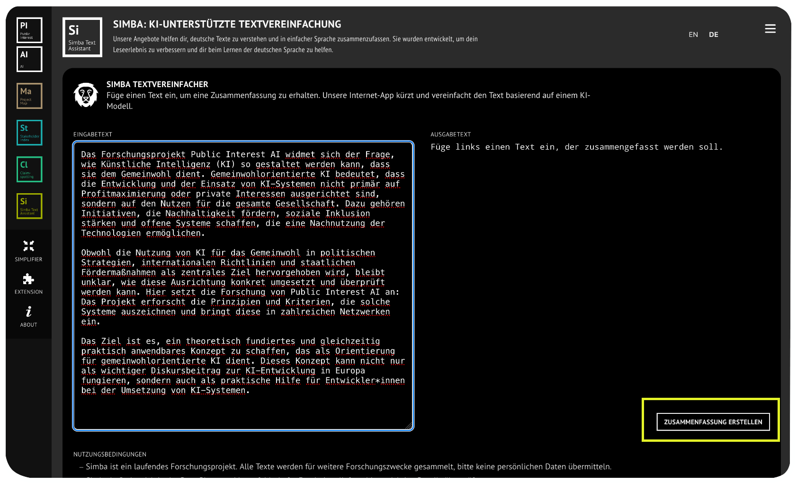
Task: Open the Ma Project Map tile
Action: pyautogui.click(x=29, y=96)
